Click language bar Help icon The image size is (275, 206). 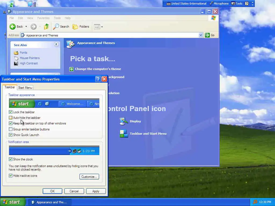pos(247,3)
